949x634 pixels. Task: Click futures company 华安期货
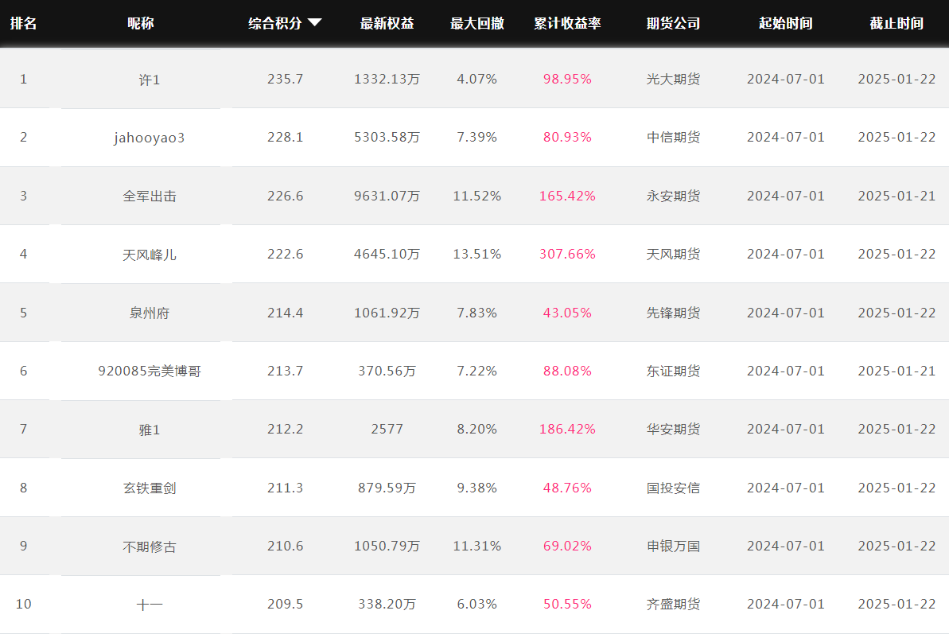pos(673,429)
